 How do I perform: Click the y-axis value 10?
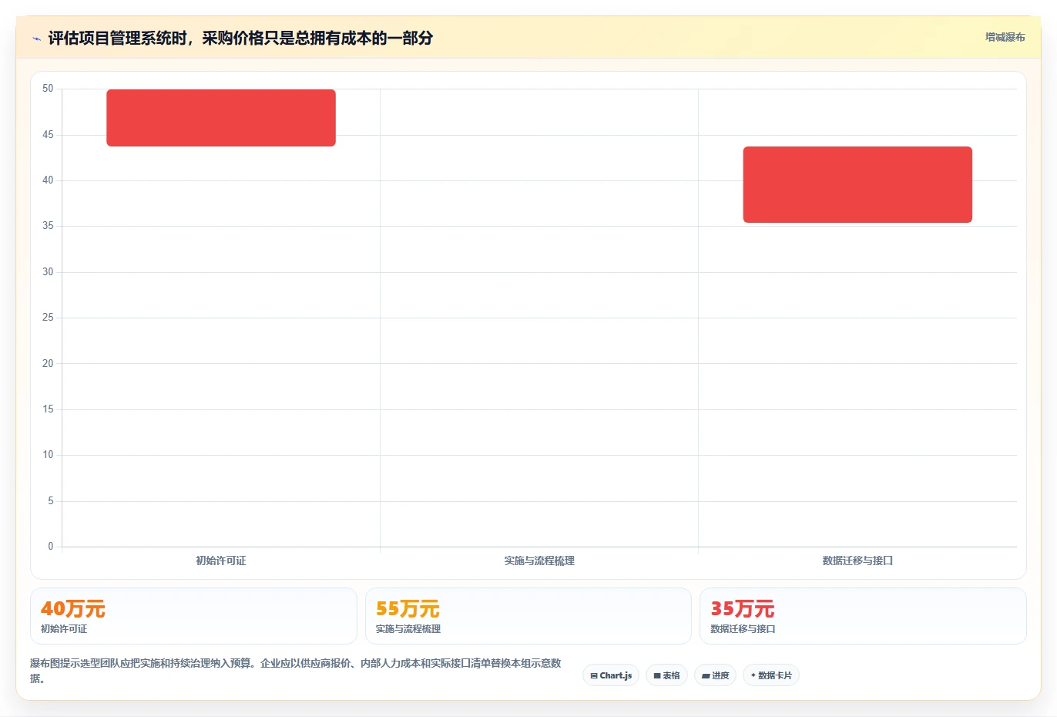(48, 455)
